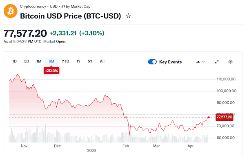Click the orange Bitcoin logo icon
The image size is (245, 158).
tap(11, 11)
